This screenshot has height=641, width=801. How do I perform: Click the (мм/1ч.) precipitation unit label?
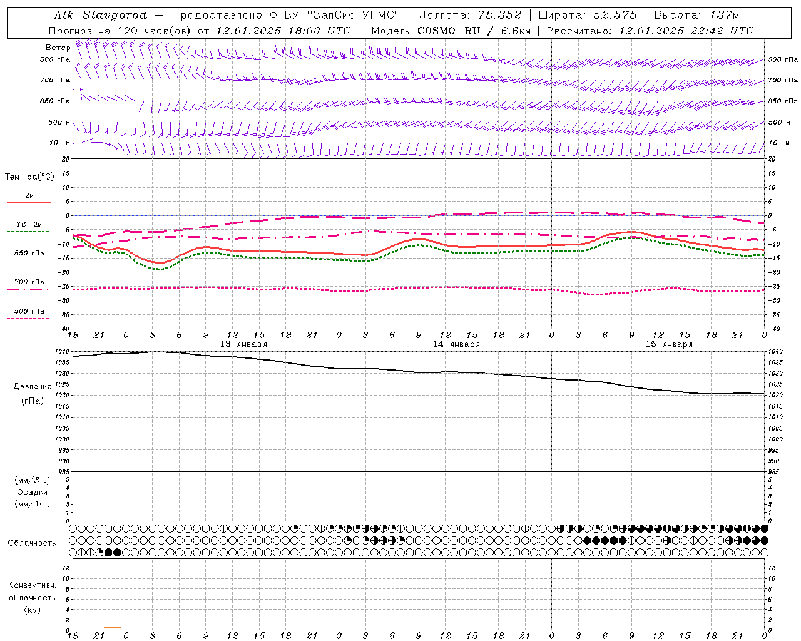(x=32, y=504)
